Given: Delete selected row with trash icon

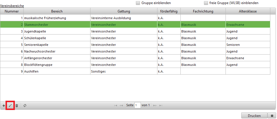Looking at the screenshot, I should [x=17, y=106].
